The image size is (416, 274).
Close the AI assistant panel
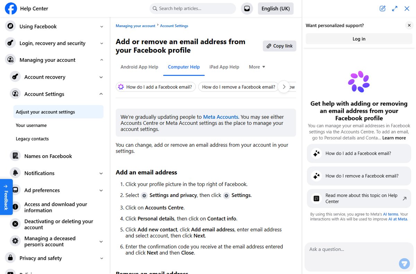point(407,9)
